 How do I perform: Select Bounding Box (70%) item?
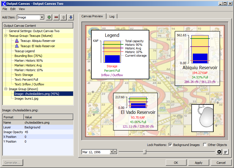pyautogui.click(x=28, y=56)
